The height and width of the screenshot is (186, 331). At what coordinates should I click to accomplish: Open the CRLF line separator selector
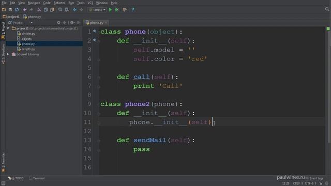pyautogui.click(x=298, y=183)
